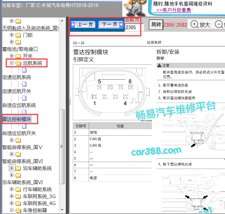Expand the 车联网系统_4G folder
225x214 pixels.
tap(11, 203)
